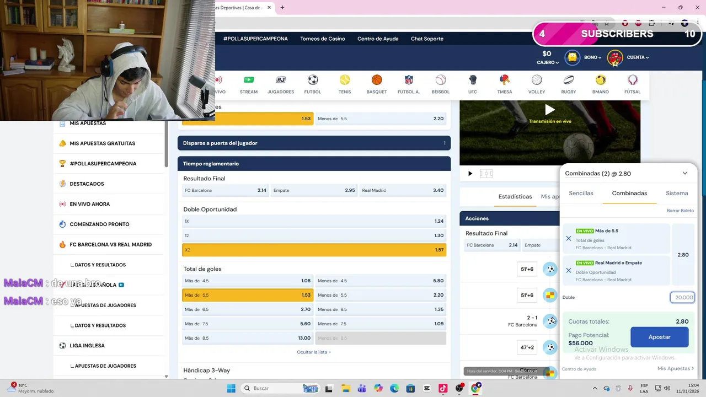Expand Disparos a puerta del jugador section
Image resolution: width=706 pixels, height=397 pixels.
(x=314, y=143)
